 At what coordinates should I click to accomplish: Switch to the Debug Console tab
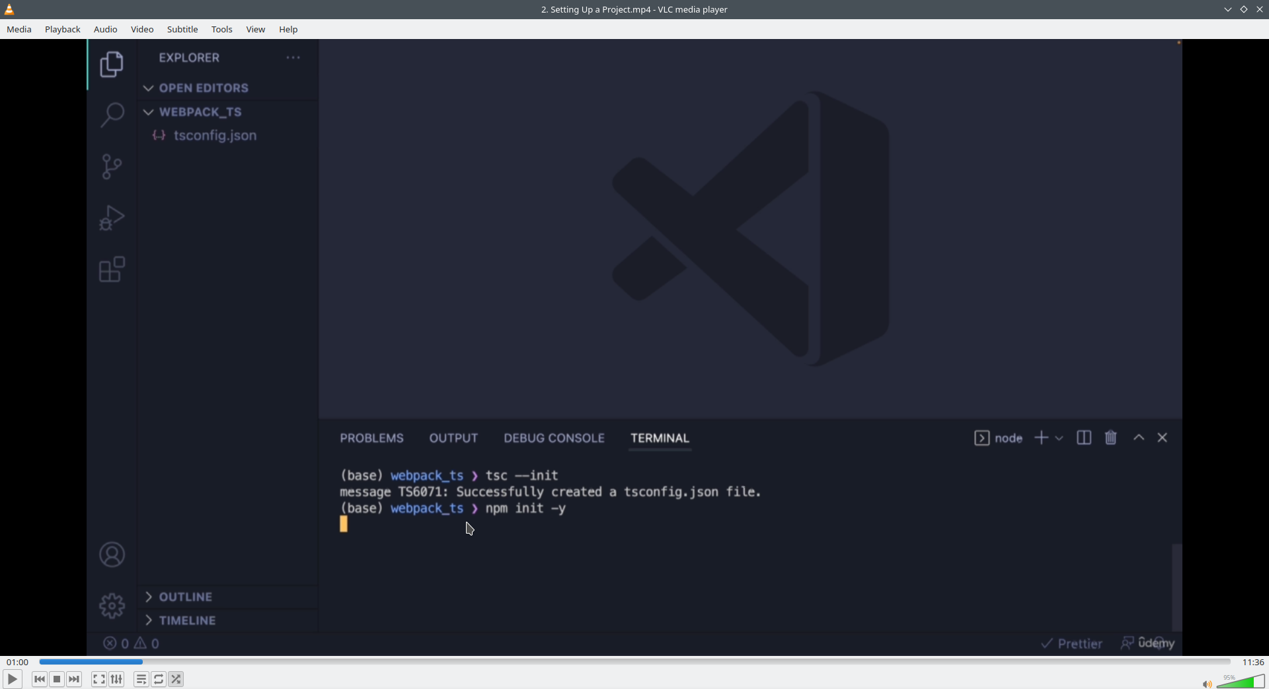click(554, 438)
